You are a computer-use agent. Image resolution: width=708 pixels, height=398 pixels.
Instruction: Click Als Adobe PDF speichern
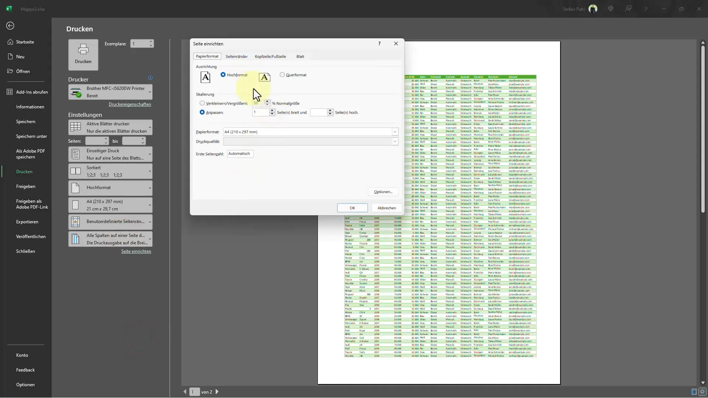click(x=31, y=154)
